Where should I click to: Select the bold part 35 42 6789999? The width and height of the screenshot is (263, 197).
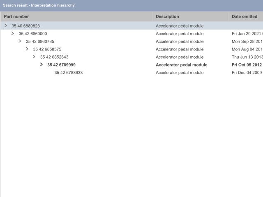coord(61,65)
